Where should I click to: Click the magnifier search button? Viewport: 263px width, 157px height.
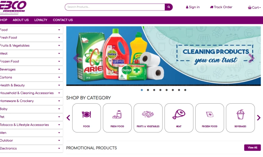169,7
